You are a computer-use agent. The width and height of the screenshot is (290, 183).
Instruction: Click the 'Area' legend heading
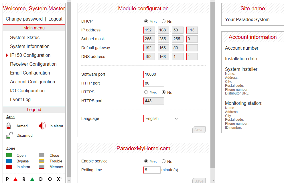click(10, 117)
